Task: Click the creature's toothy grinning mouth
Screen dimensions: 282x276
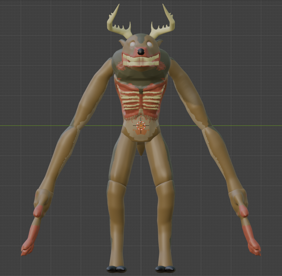Action: [x=141, y=60]
